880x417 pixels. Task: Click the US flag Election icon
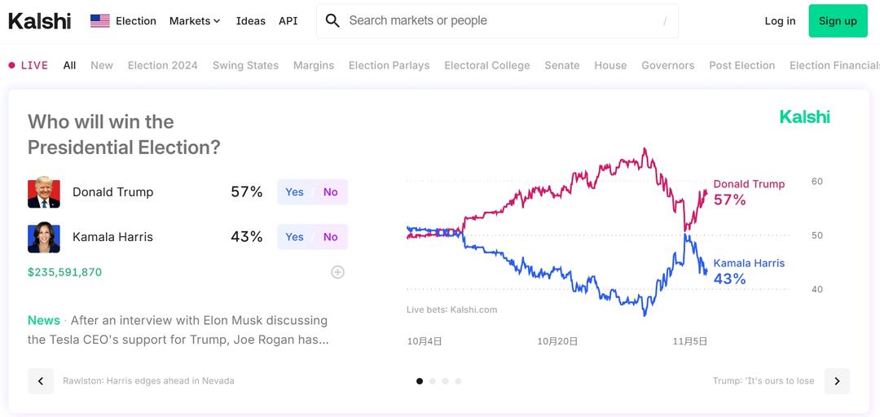100,21
